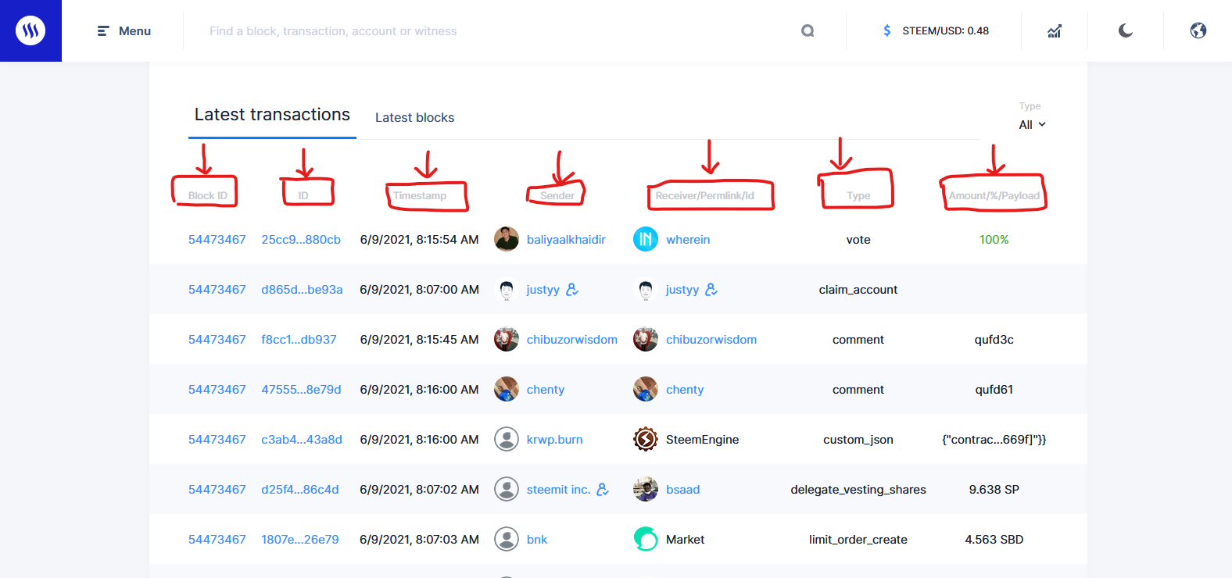Open the language globe icon
Screen dimensions: 1232x578
coord(1198,31)
